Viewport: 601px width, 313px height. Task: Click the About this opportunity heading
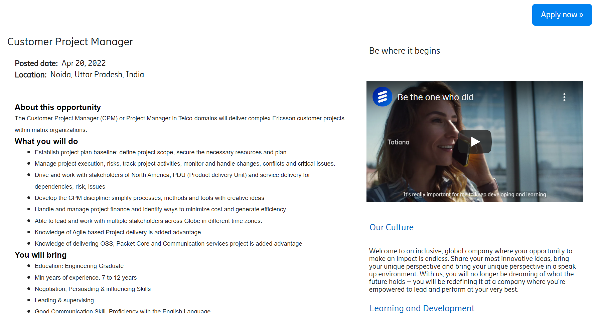click(58, 107)
